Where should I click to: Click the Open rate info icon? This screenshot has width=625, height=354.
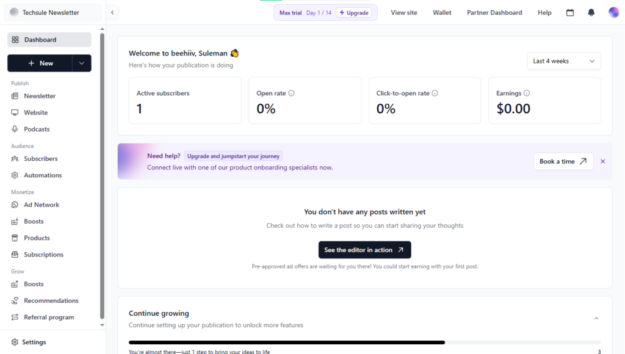pyautogui.click(x=291, y=93)
